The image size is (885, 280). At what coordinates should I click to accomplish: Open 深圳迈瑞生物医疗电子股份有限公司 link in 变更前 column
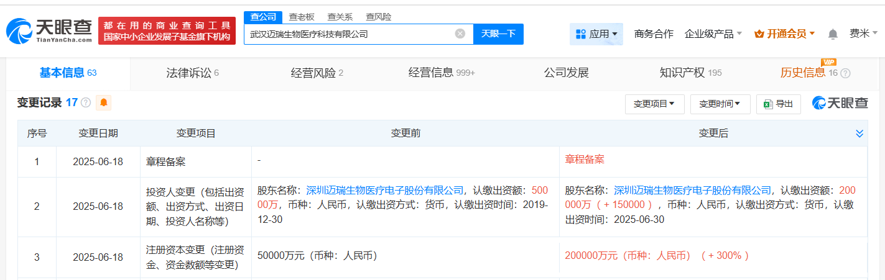coord(386,190)
